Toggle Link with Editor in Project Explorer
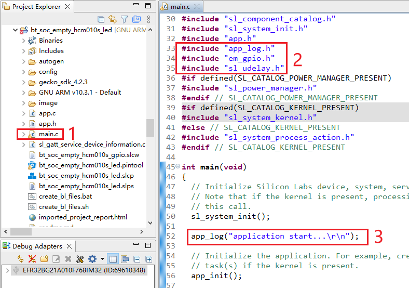Screen dimensions: 409x288 (x=112, y=19)
